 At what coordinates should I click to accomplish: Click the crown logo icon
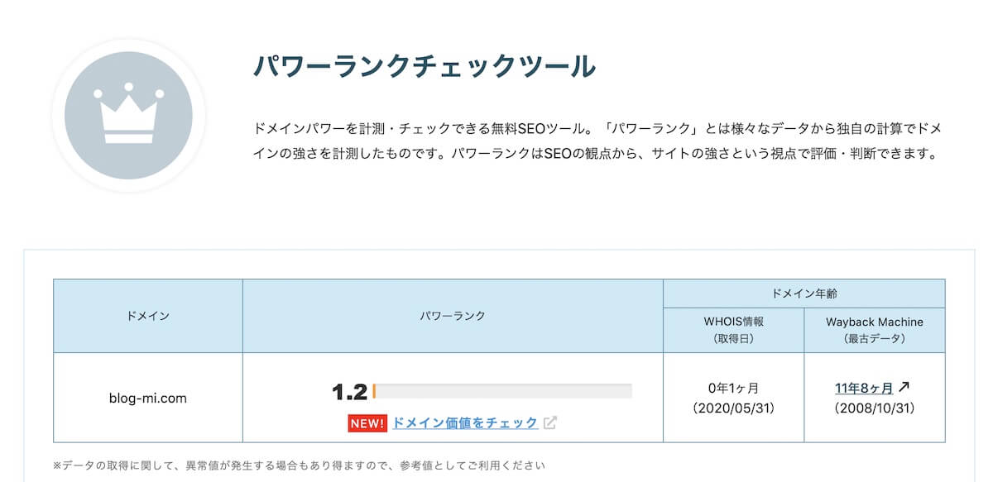(x=128, y=115)
